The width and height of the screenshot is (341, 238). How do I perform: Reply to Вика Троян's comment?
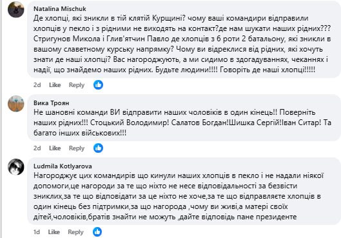click(x=77, y=148)
